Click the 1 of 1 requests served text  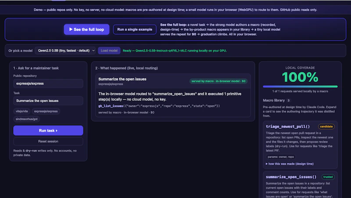[300, 91]
